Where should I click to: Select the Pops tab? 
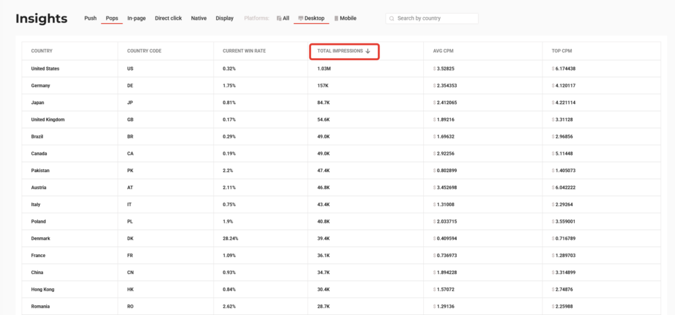[x=112, y=18]
